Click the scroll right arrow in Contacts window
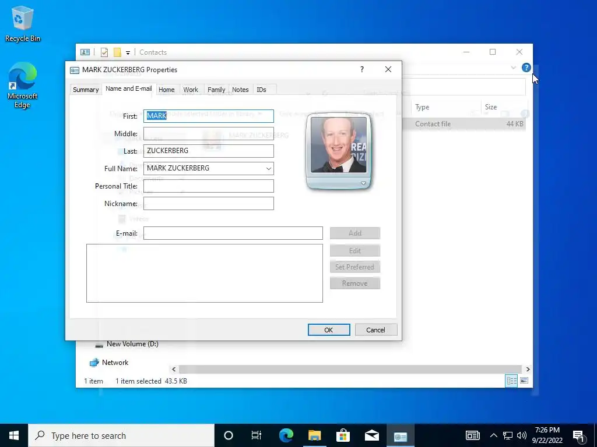The width and height of the screenshot is (597, 447). 528,369
